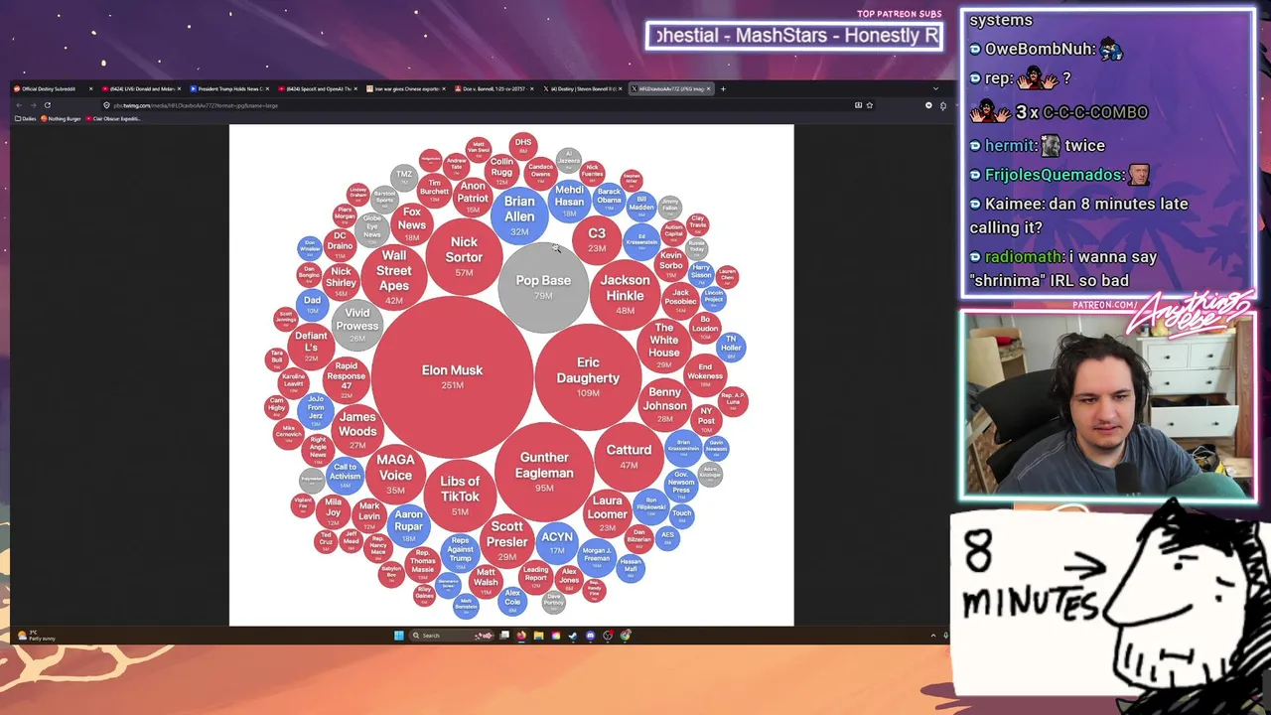Image resolution: width=1271 pixels, height=715 pixels.
Task: Click the Benny Johnson bubble
Action: pos(664,403)
